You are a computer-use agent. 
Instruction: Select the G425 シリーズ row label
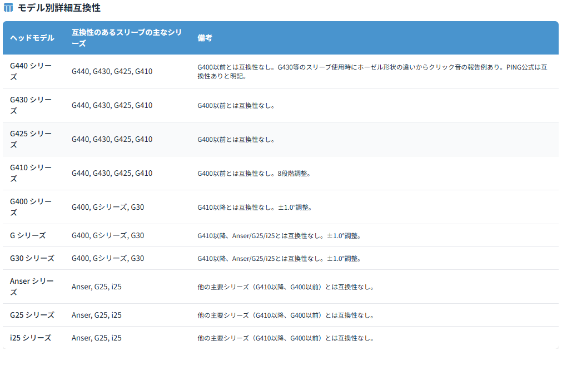point(31,139)
